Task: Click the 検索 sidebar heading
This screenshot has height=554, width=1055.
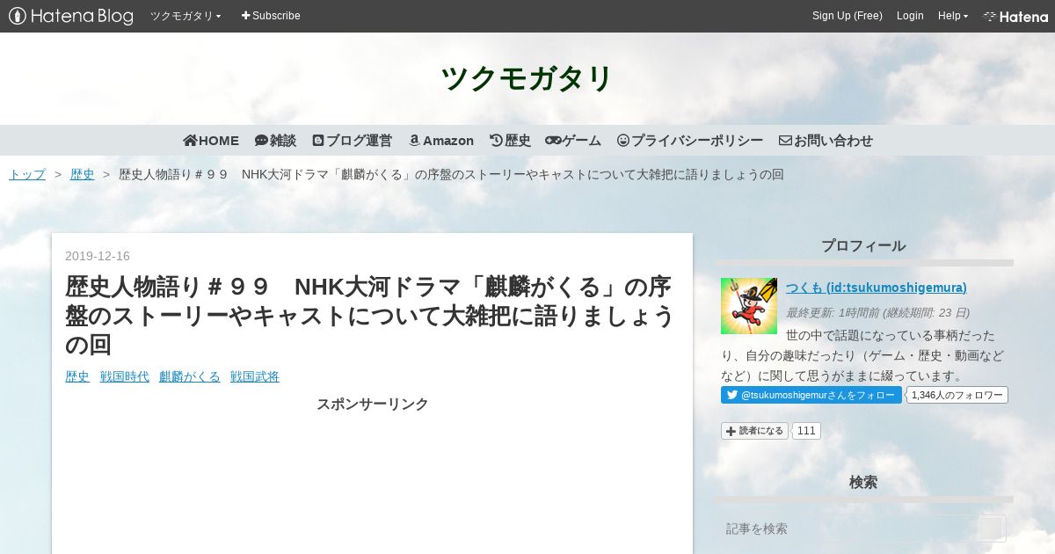Action: [x=863, y=483]
